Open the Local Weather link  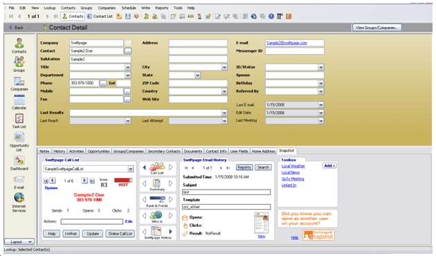coord(293,166)
